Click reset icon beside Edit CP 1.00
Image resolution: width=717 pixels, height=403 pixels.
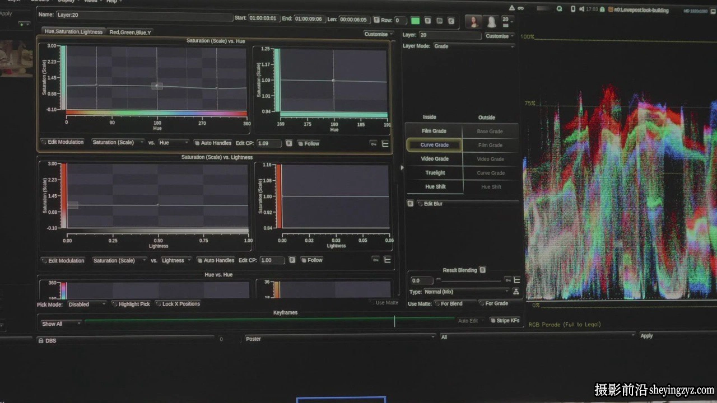tap(291, 260)
